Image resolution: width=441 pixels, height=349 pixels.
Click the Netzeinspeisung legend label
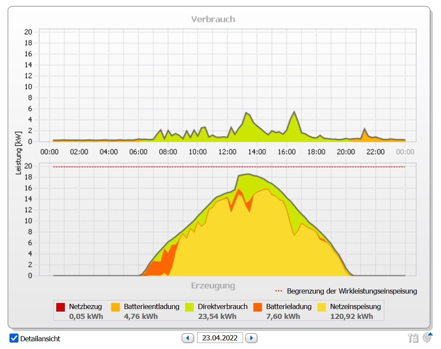click(355, 307)
